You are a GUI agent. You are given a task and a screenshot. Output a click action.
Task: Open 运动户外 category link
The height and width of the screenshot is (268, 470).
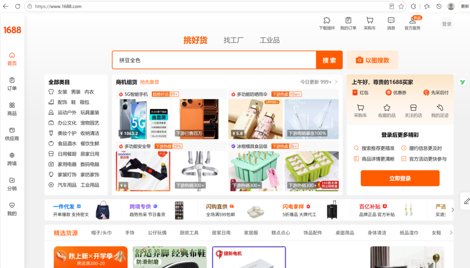tap(67, 112)
